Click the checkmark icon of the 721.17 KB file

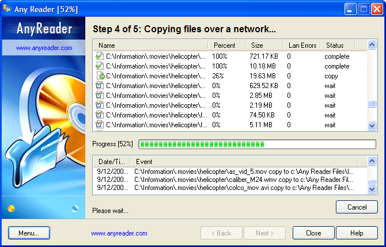coord(99,56)
